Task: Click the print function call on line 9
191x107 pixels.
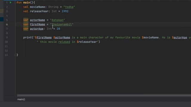Action: (x=27, y=37)
